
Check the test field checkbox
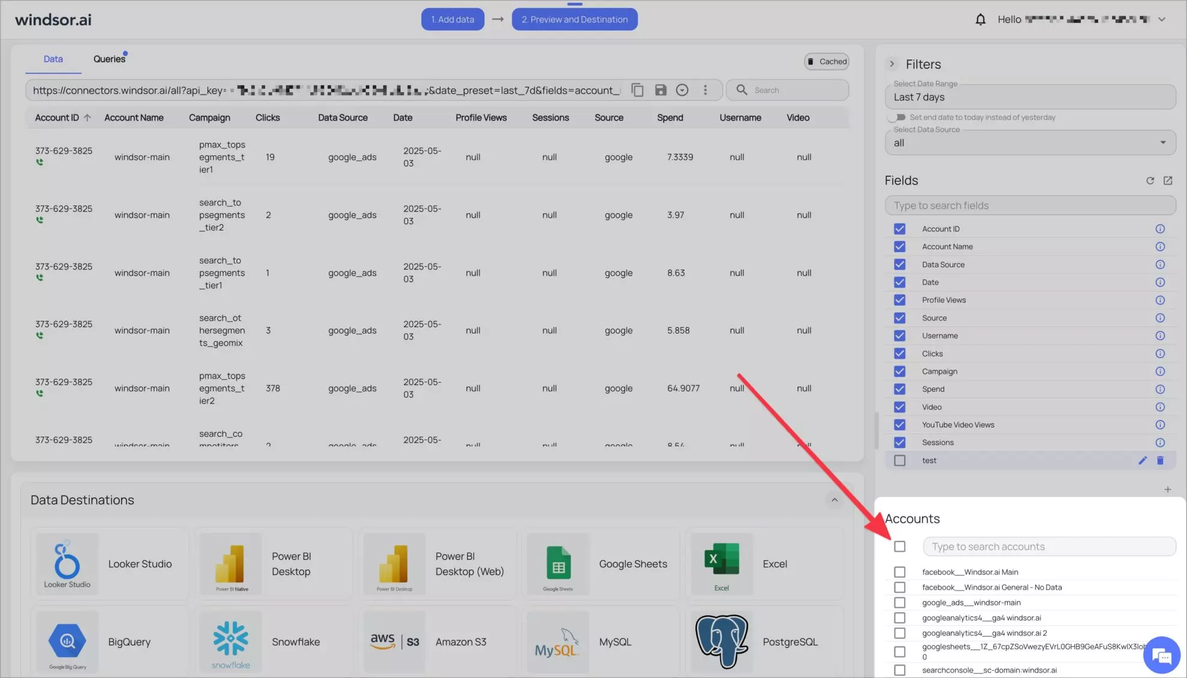[x=899, y=461]
